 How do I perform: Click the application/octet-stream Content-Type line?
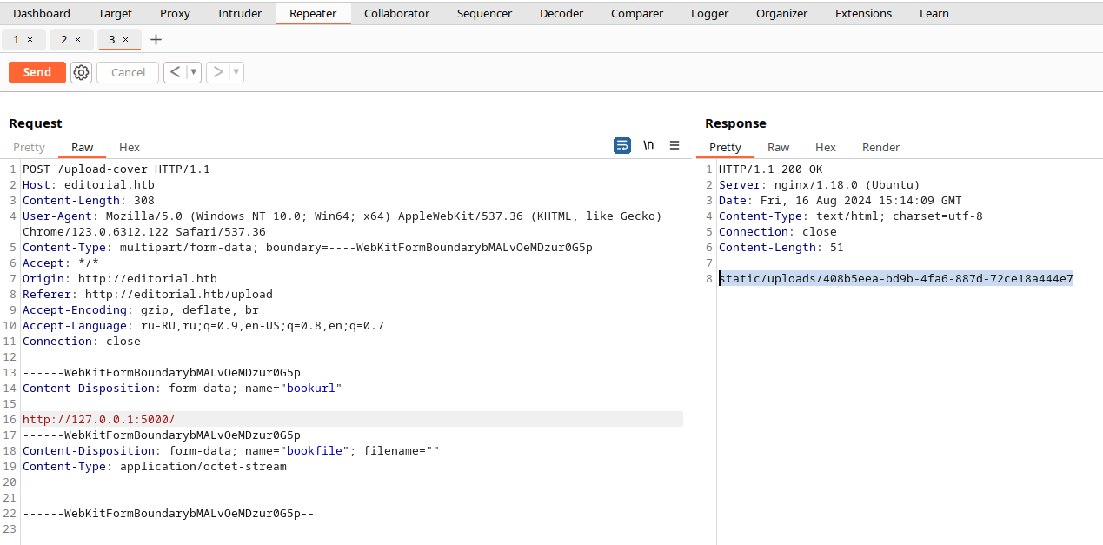(155, 466)
